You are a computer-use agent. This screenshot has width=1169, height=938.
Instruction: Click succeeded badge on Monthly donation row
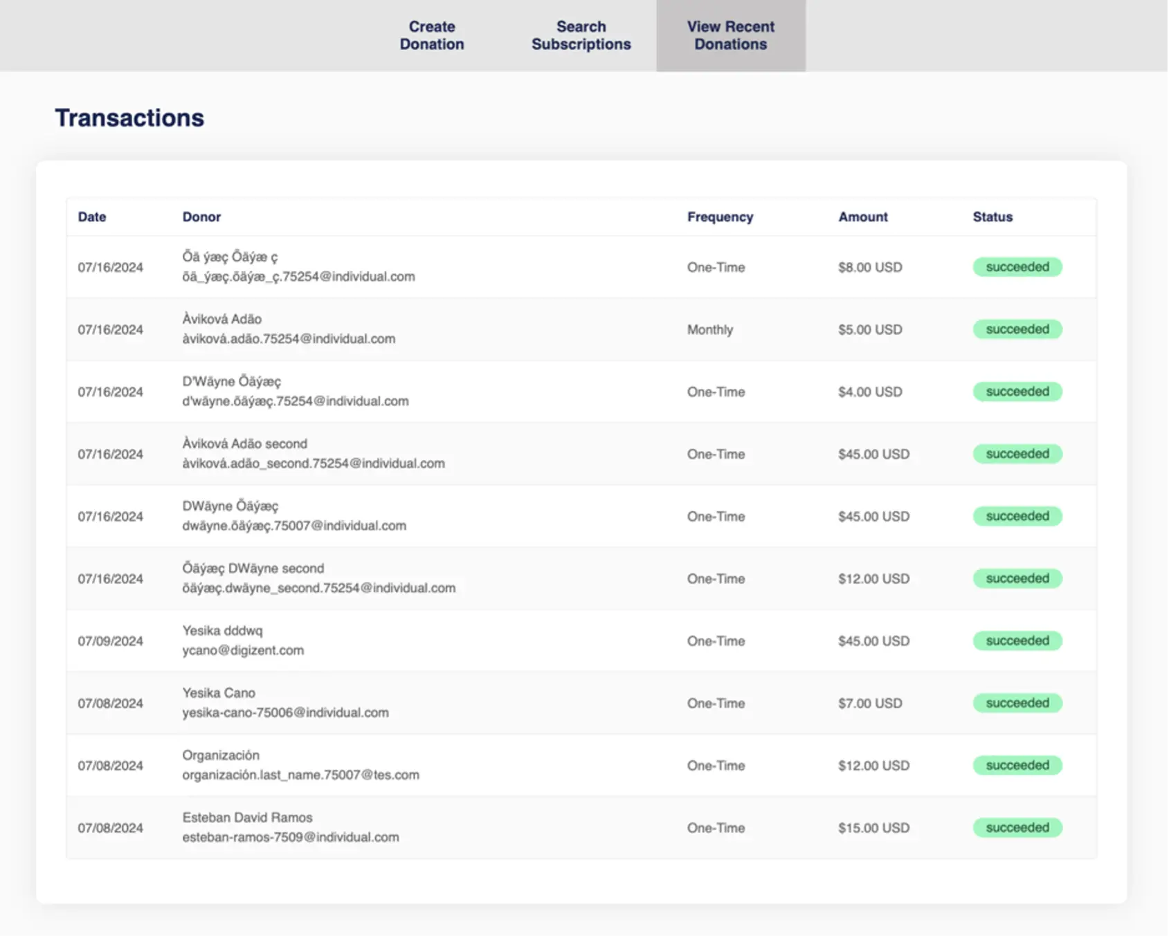click(x=1017, y=329)
